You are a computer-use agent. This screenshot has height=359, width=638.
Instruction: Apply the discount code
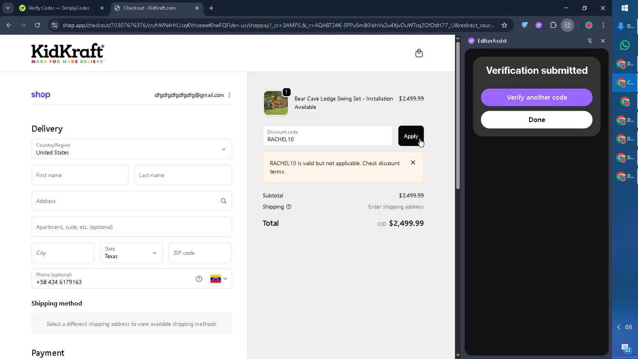(411, 136)
